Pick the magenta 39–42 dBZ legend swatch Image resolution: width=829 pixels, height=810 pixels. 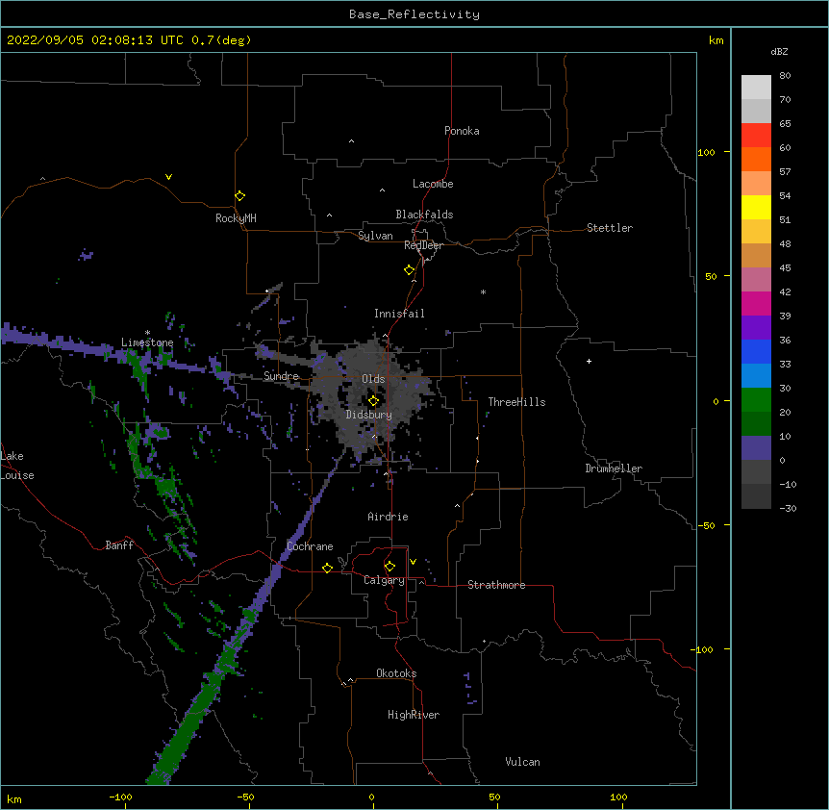(x=756, y=303)
